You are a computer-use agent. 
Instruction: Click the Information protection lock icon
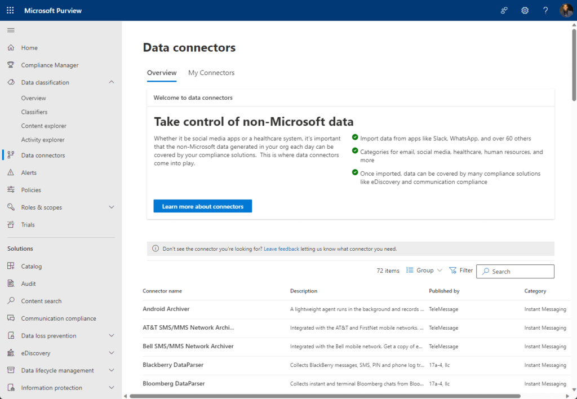pos(11,387)
